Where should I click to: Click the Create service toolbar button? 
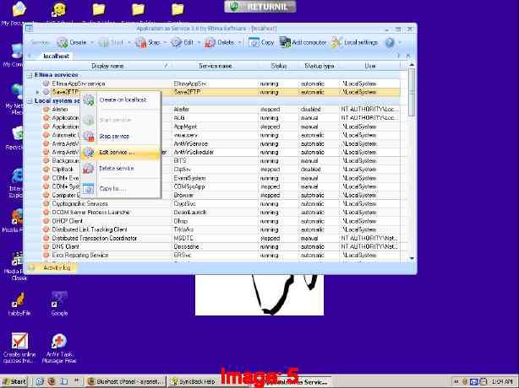pyautogui.click(x=72, y=42)
